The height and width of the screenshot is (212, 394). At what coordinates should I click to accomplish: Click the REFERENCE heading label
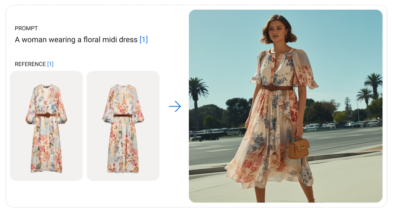click(30, 64)
